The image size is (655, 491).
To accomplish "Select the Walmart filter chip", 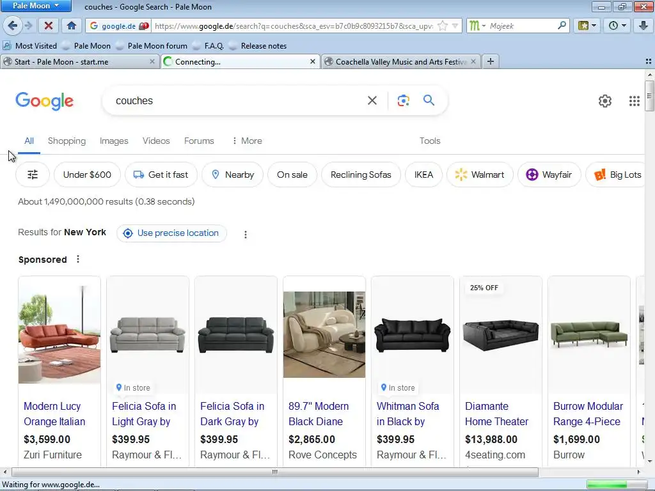I will 480,175.
